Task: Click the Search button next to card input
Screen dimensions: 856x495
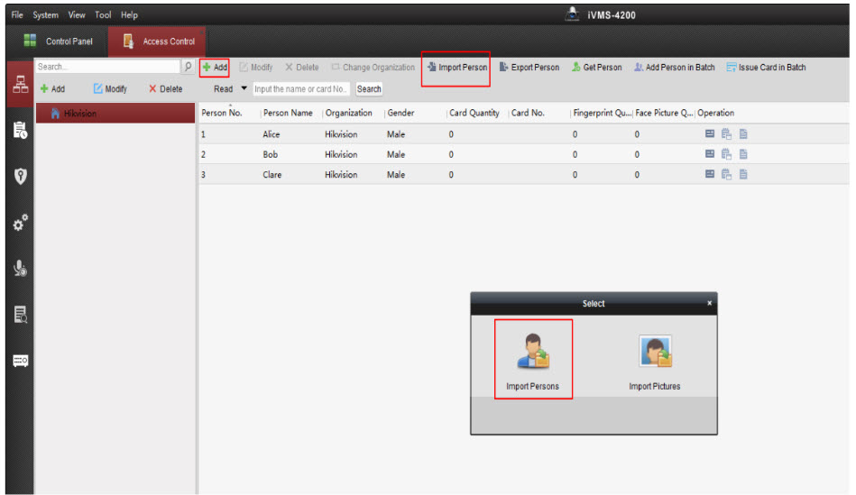Action: click(x=369, y=89)
